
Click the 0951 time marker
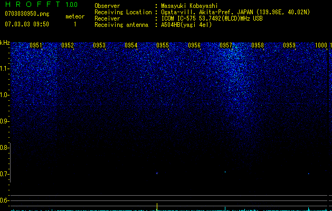(x=36, y=45)
